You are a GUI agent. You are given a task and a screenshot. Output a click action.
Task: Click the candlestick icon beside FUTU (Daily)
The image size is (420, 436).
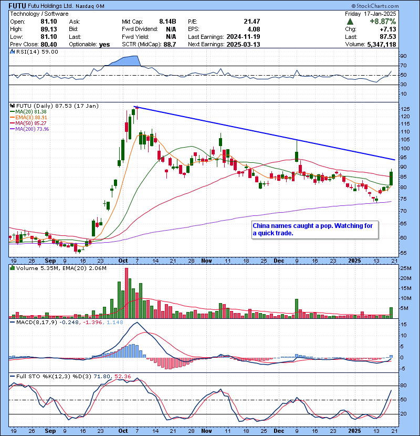click(x=13, y=106)
